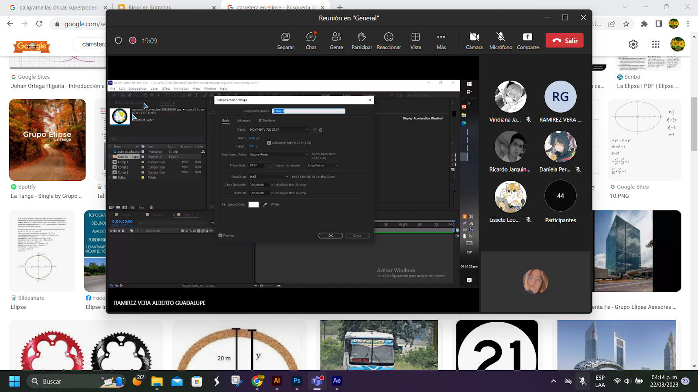The image size is (698, 392).
Task: Select Lissete Leo... participant avatar
Action: pyautogui.click(x=510, y=196)
